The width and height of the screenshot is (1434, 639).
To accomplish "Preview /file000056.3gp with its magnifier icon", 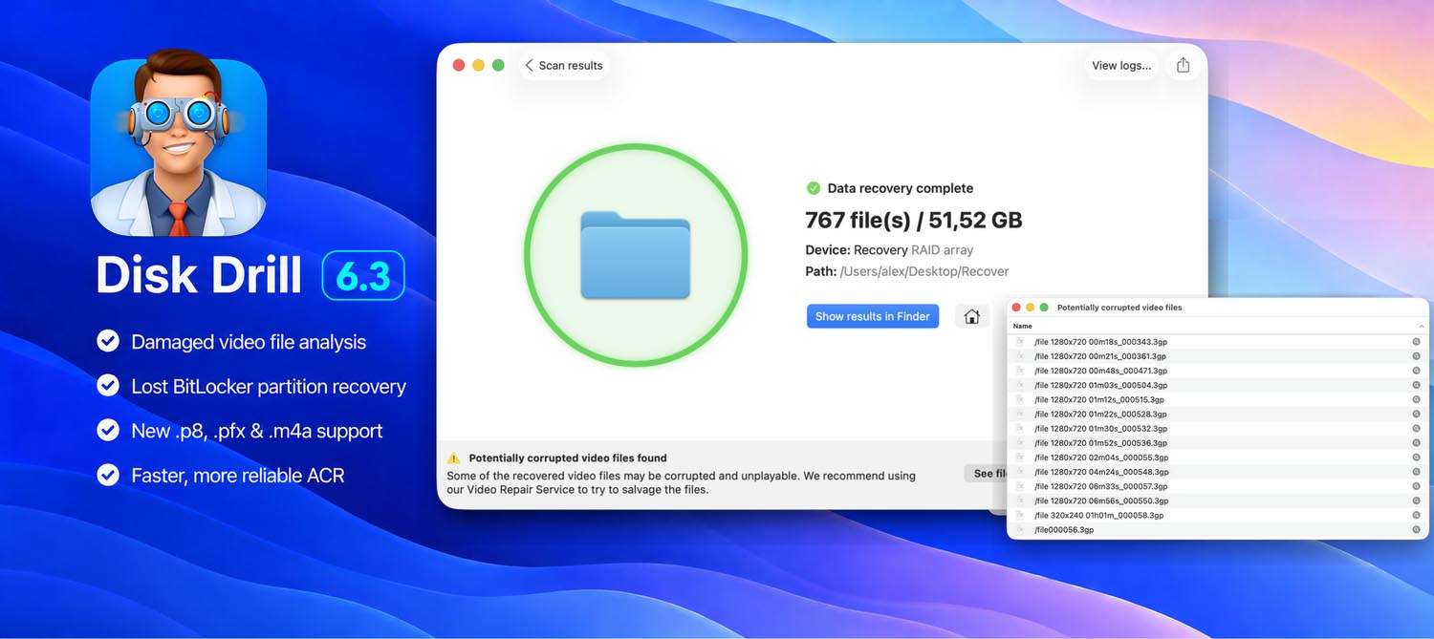I will (1417, 529).
